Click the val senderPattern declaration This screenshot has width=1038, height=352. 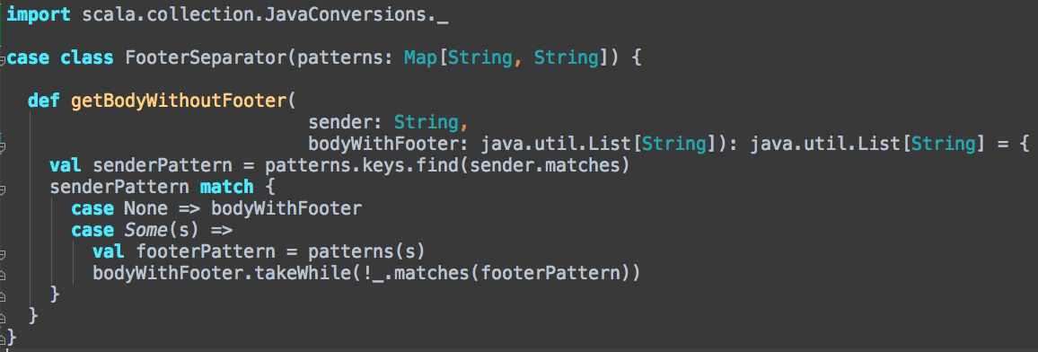pyautogui.click(x=141, y=165)
